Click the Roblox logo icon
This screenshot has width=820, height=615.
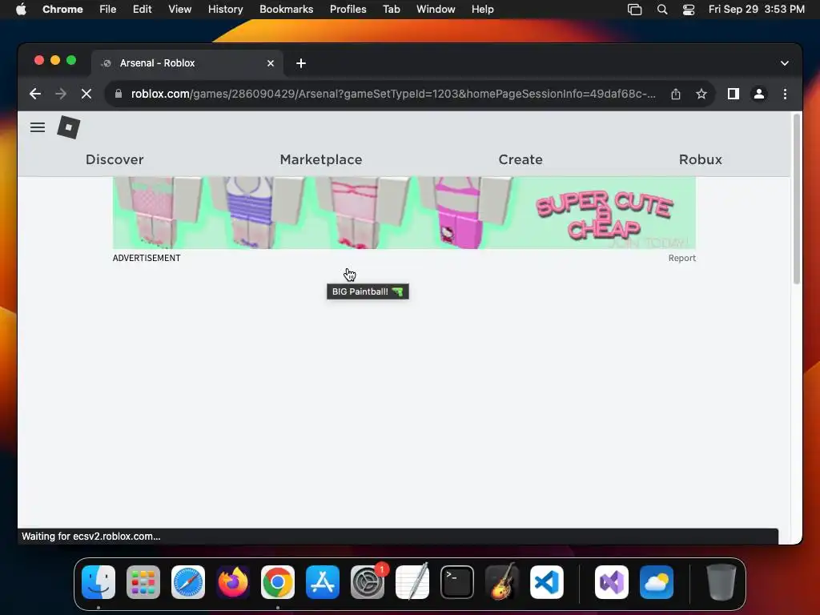tap(69, 127)
